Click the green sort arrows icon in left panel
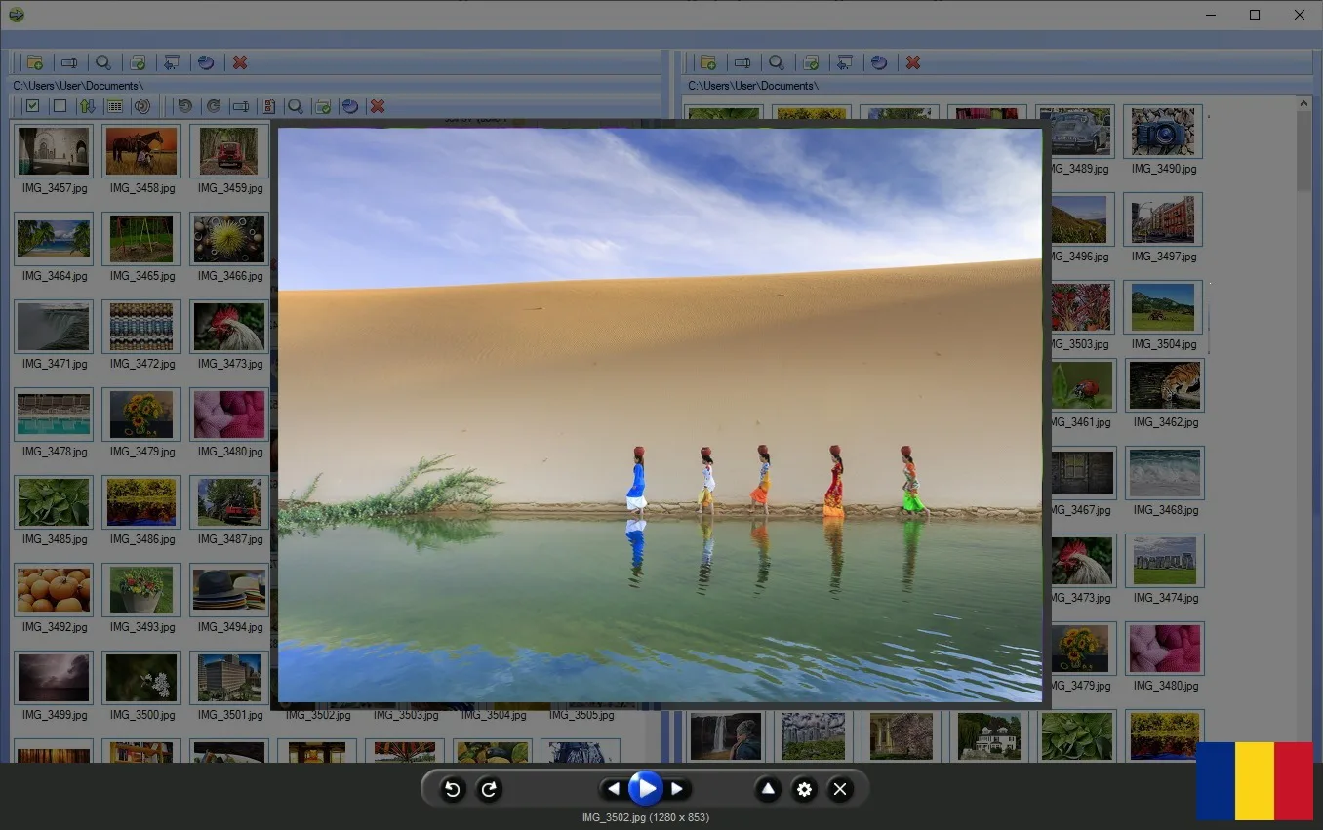The height and width of the screenshot is (830, 1323). tap(87, 106)
